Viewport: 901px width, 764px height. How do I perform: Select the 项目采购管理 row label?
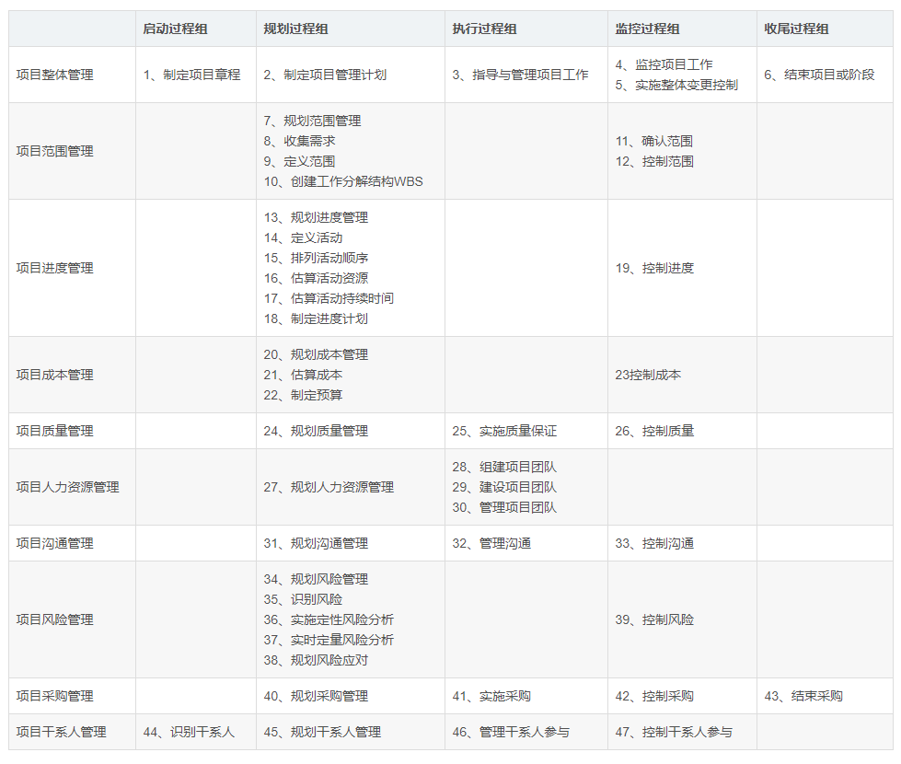pos(54,696)
